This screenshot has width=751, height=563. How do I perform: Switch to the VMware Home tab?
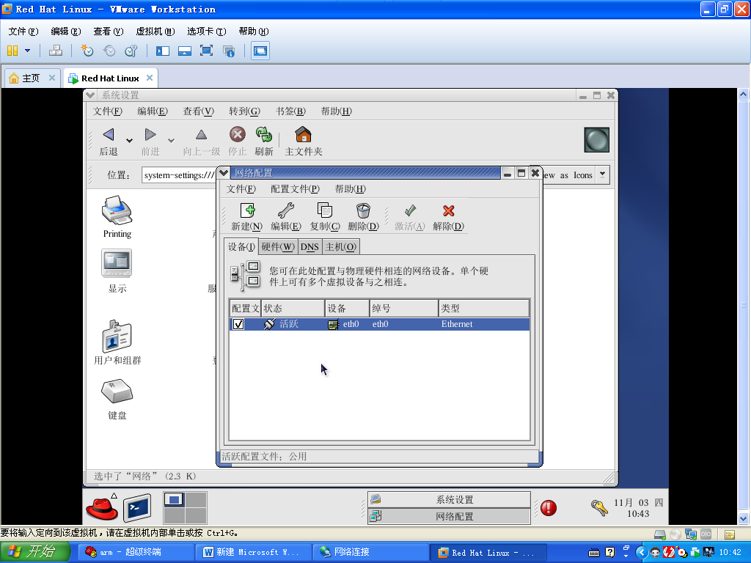(x=31, y=78)
